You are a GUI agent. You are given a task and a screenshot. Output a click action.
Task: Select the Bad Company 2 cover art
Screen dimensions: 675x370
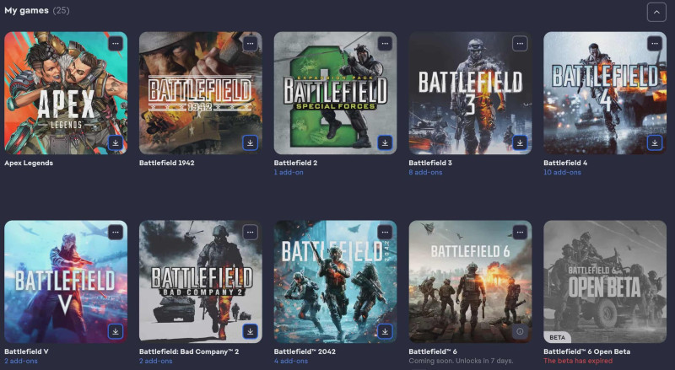pyautogui.click(x=201, y=282)
